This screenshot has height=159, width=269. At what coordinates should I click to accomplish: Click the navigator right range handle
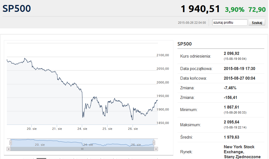tap(154, 142)
